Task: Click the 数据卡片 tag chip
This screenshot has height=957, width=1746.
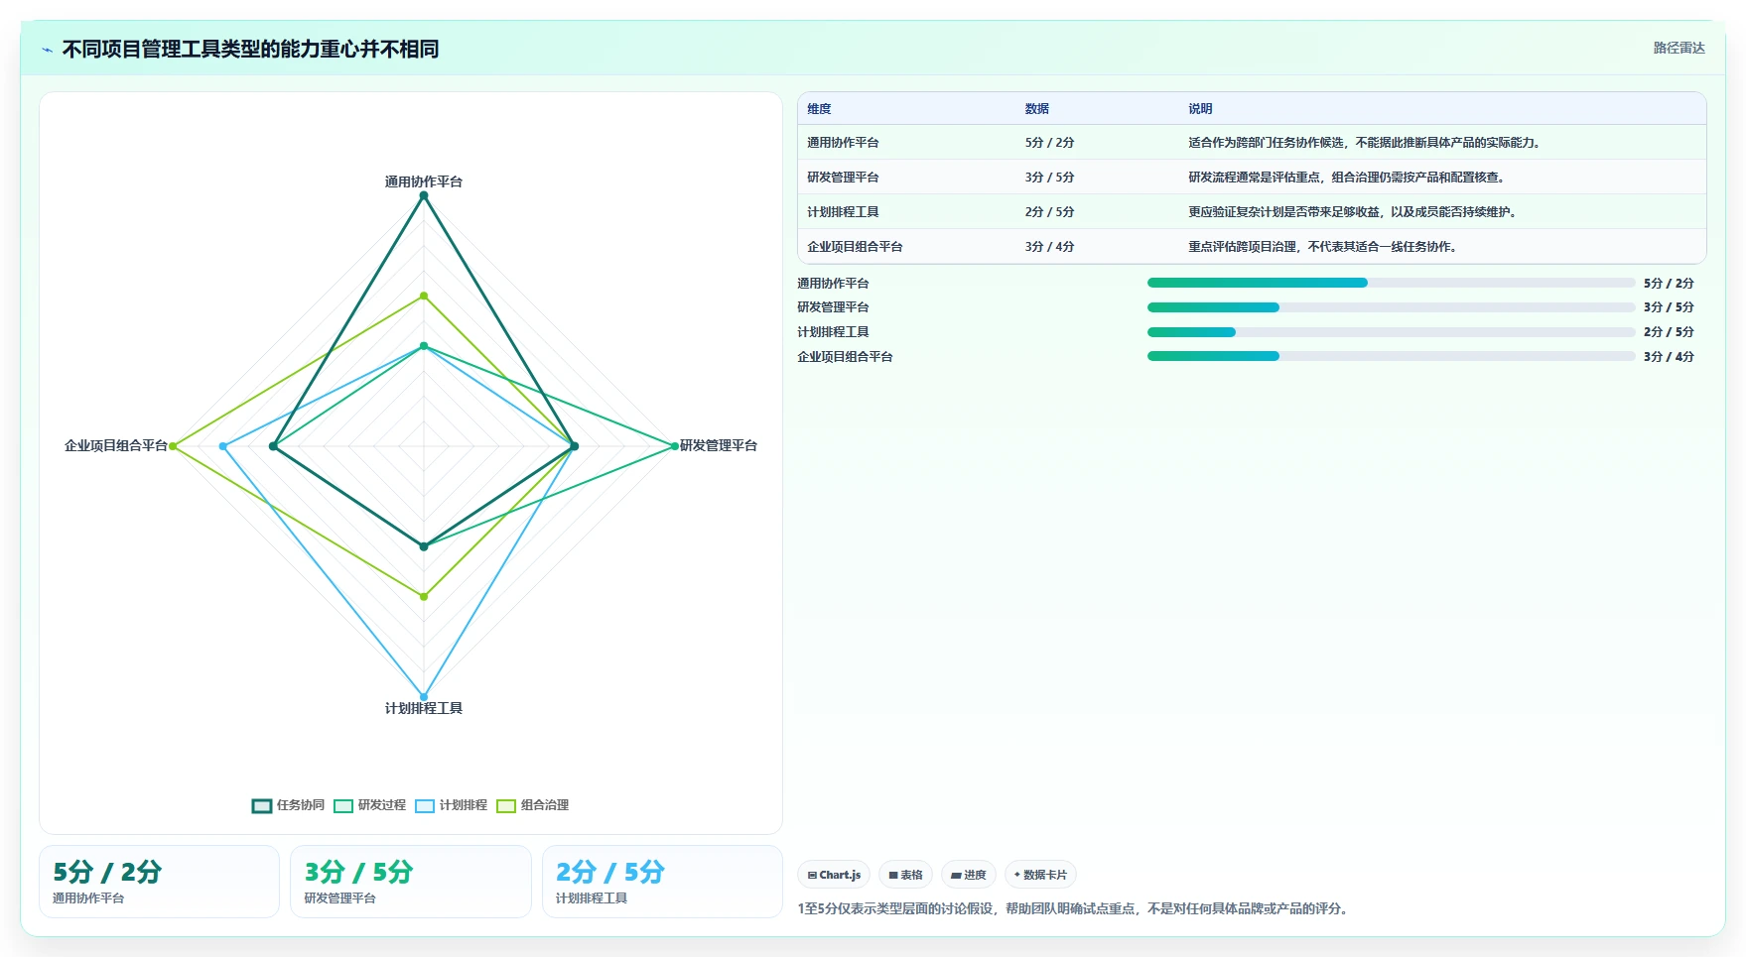Action: [1040, 875]
